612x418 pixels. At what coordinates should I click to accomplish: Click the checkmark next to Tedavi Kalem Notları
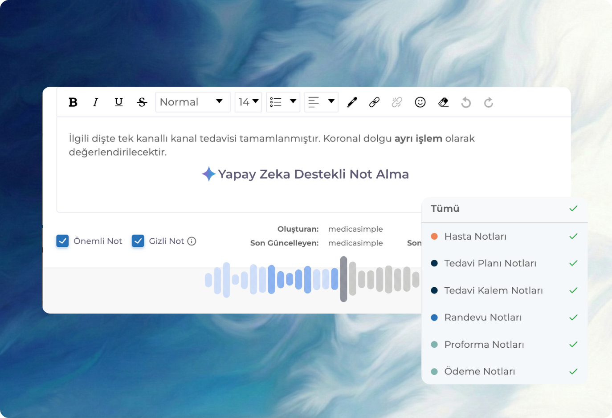[x=573, y=290]
